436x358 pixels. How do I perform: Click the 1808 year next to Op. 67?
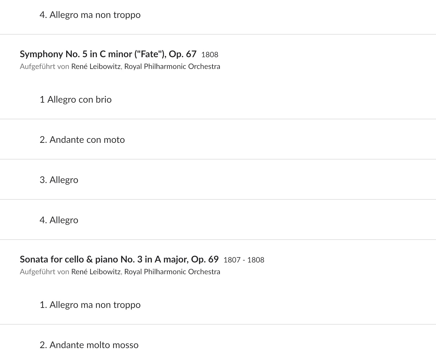coord(210,55)
